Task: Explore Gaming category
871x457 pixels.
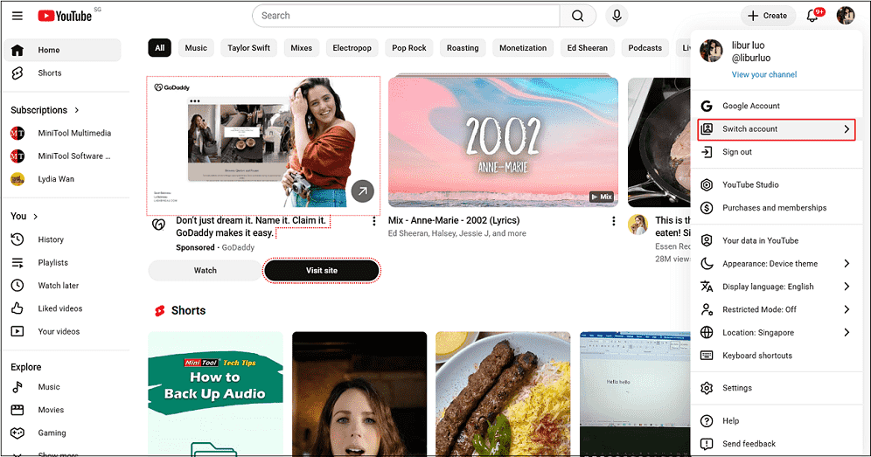Action: [x=62, y=433]
